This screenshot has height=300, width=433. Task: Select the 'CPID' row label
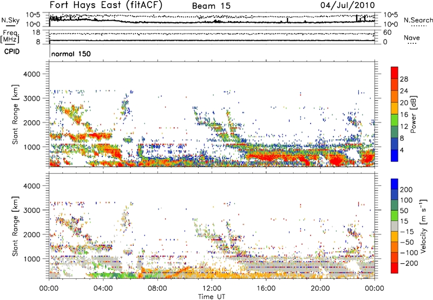tap(12, 51)
